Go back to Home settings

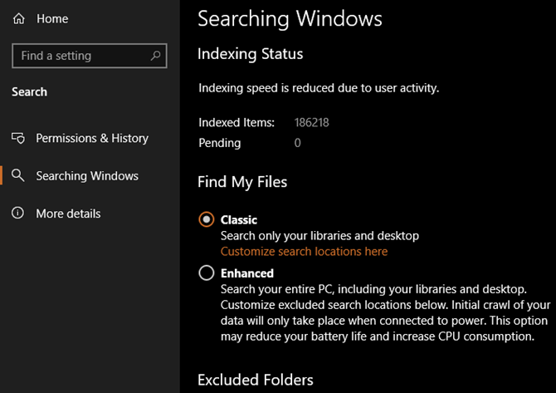pos(51,18)
